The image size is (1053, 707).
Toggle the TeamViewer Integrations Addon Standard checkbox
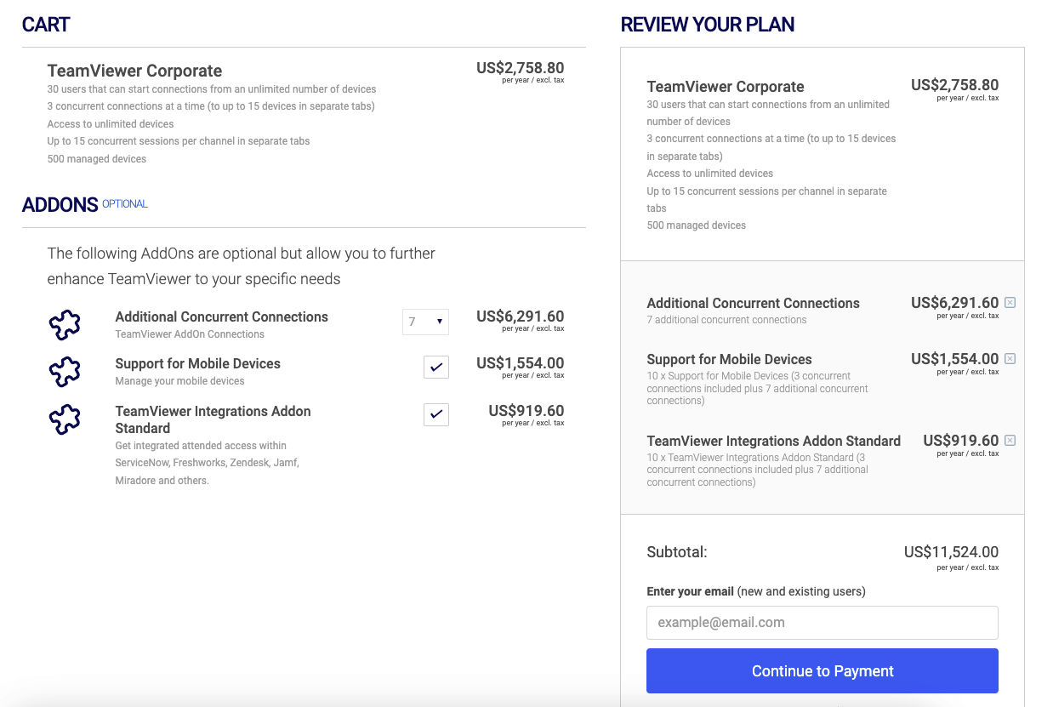435,414
